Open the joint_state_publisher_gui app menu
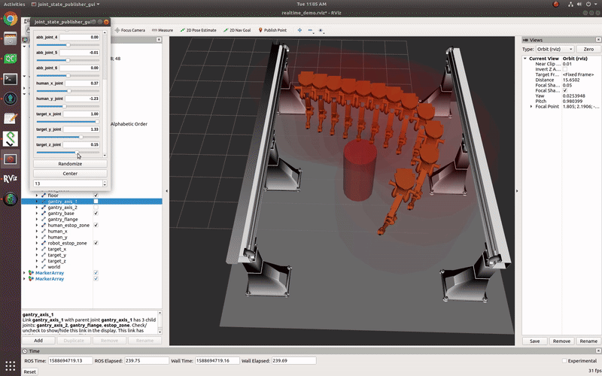Screen dimensions: 602x376 pyautogui.click(x=66, y=4)
